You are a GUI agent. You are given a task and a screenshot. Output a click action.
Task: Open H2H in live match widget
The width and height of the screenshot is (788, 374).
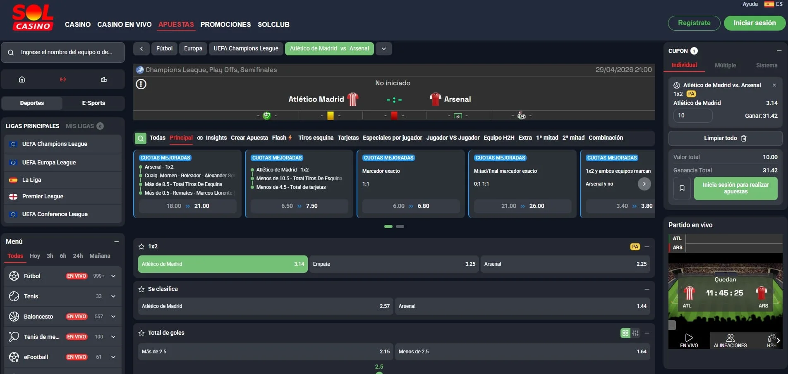pos(771,341)
